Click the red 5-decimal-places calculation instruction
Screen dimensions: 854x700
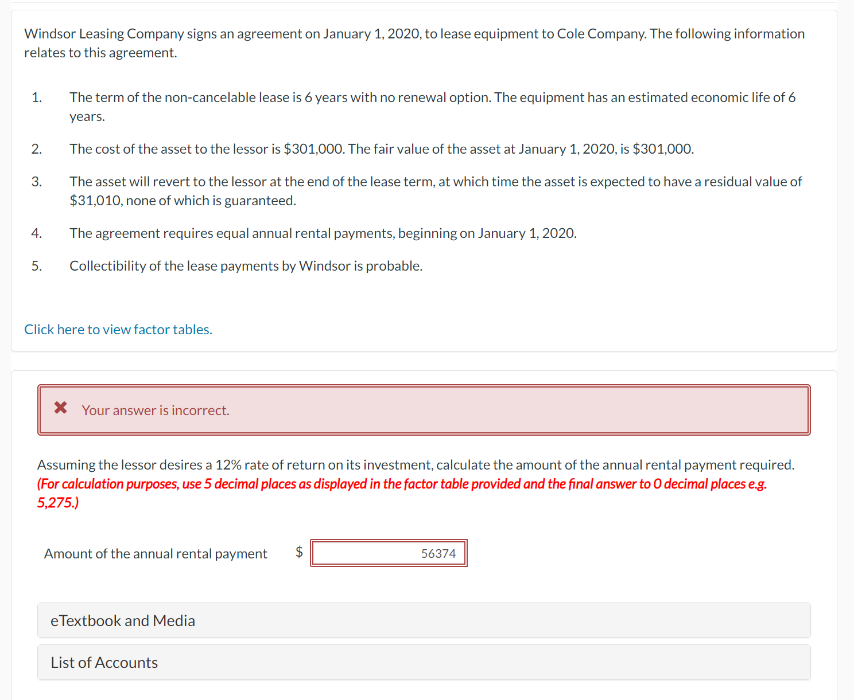tap(402, 493)
